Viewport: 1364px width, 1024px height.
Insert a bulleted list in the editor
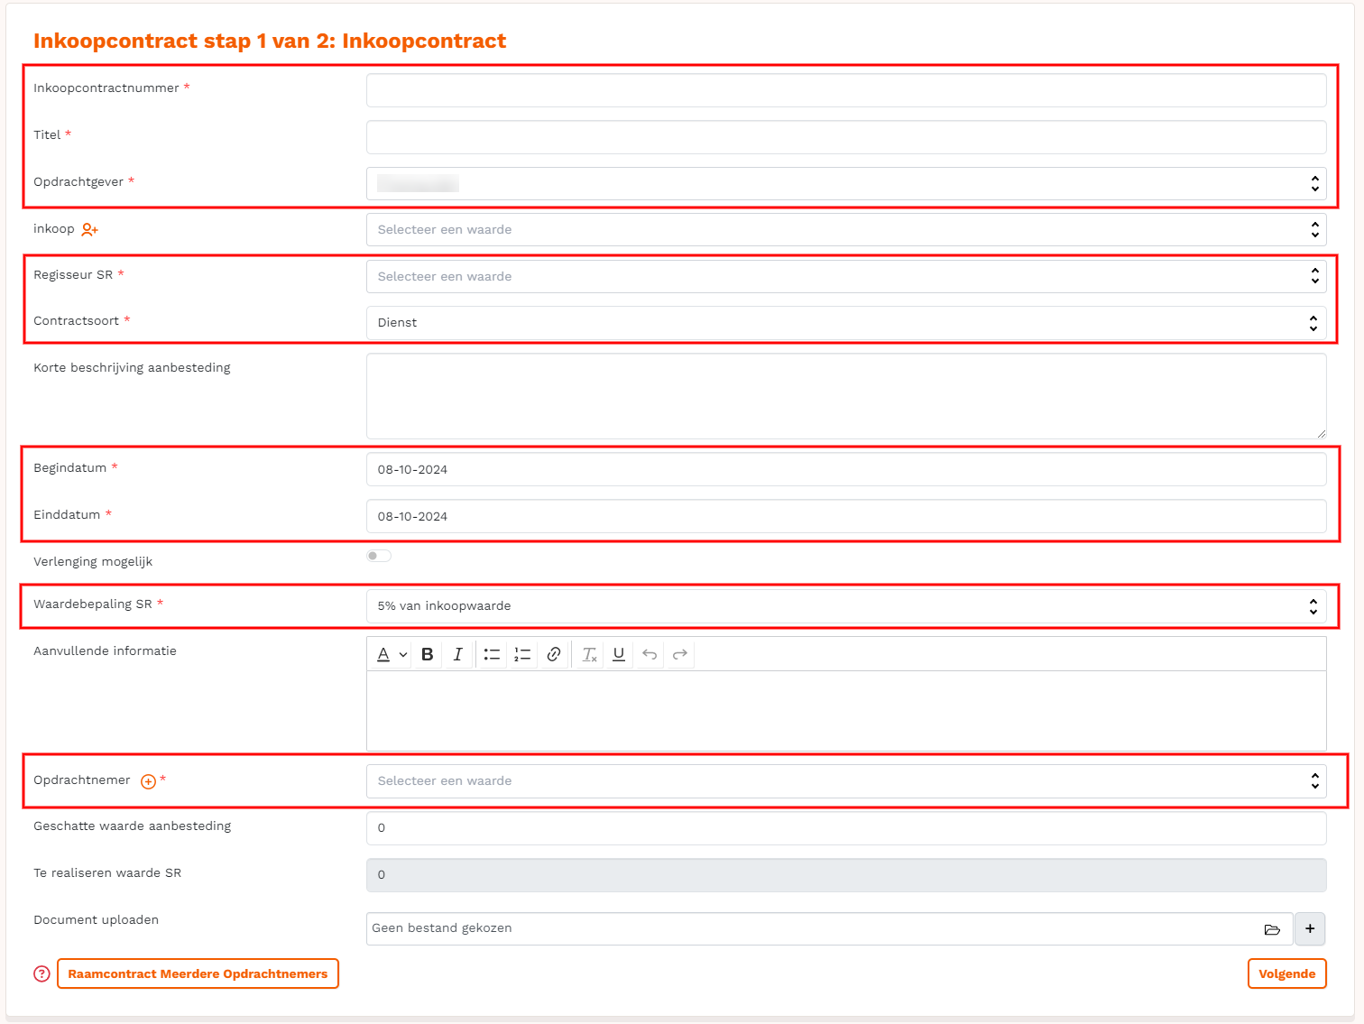coord(492,654)
